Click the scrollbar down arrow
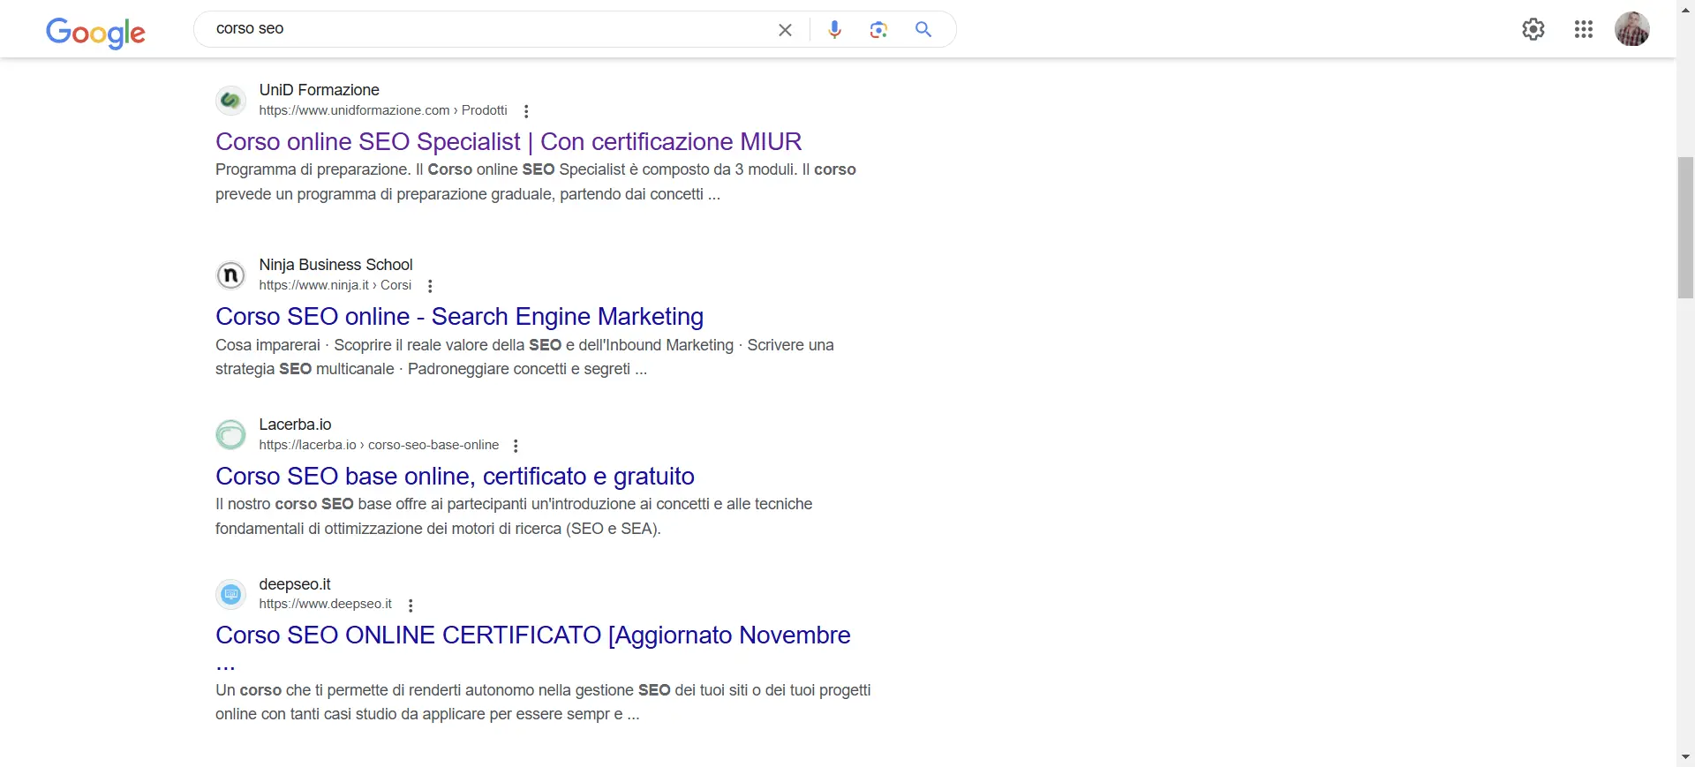The image size is (1695, 767). click(x=1685, y=757)
